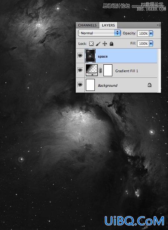Image resolution: width=168 pixels, height=230 pixels.
Task: Expand the Fill percentage arrow
Action: point(151,43)
